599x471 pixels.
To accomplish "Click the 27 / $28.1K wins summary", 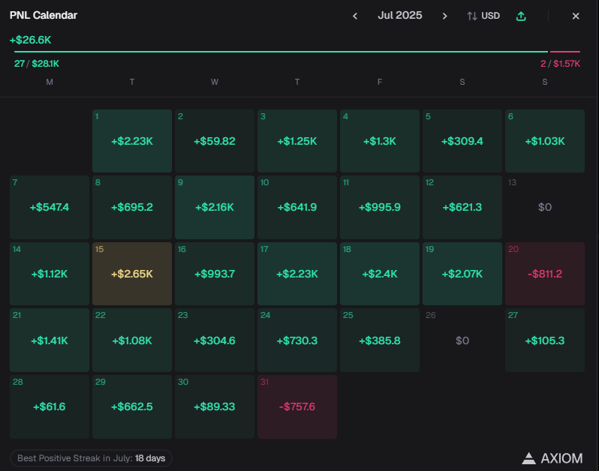I will coord(37,64).
